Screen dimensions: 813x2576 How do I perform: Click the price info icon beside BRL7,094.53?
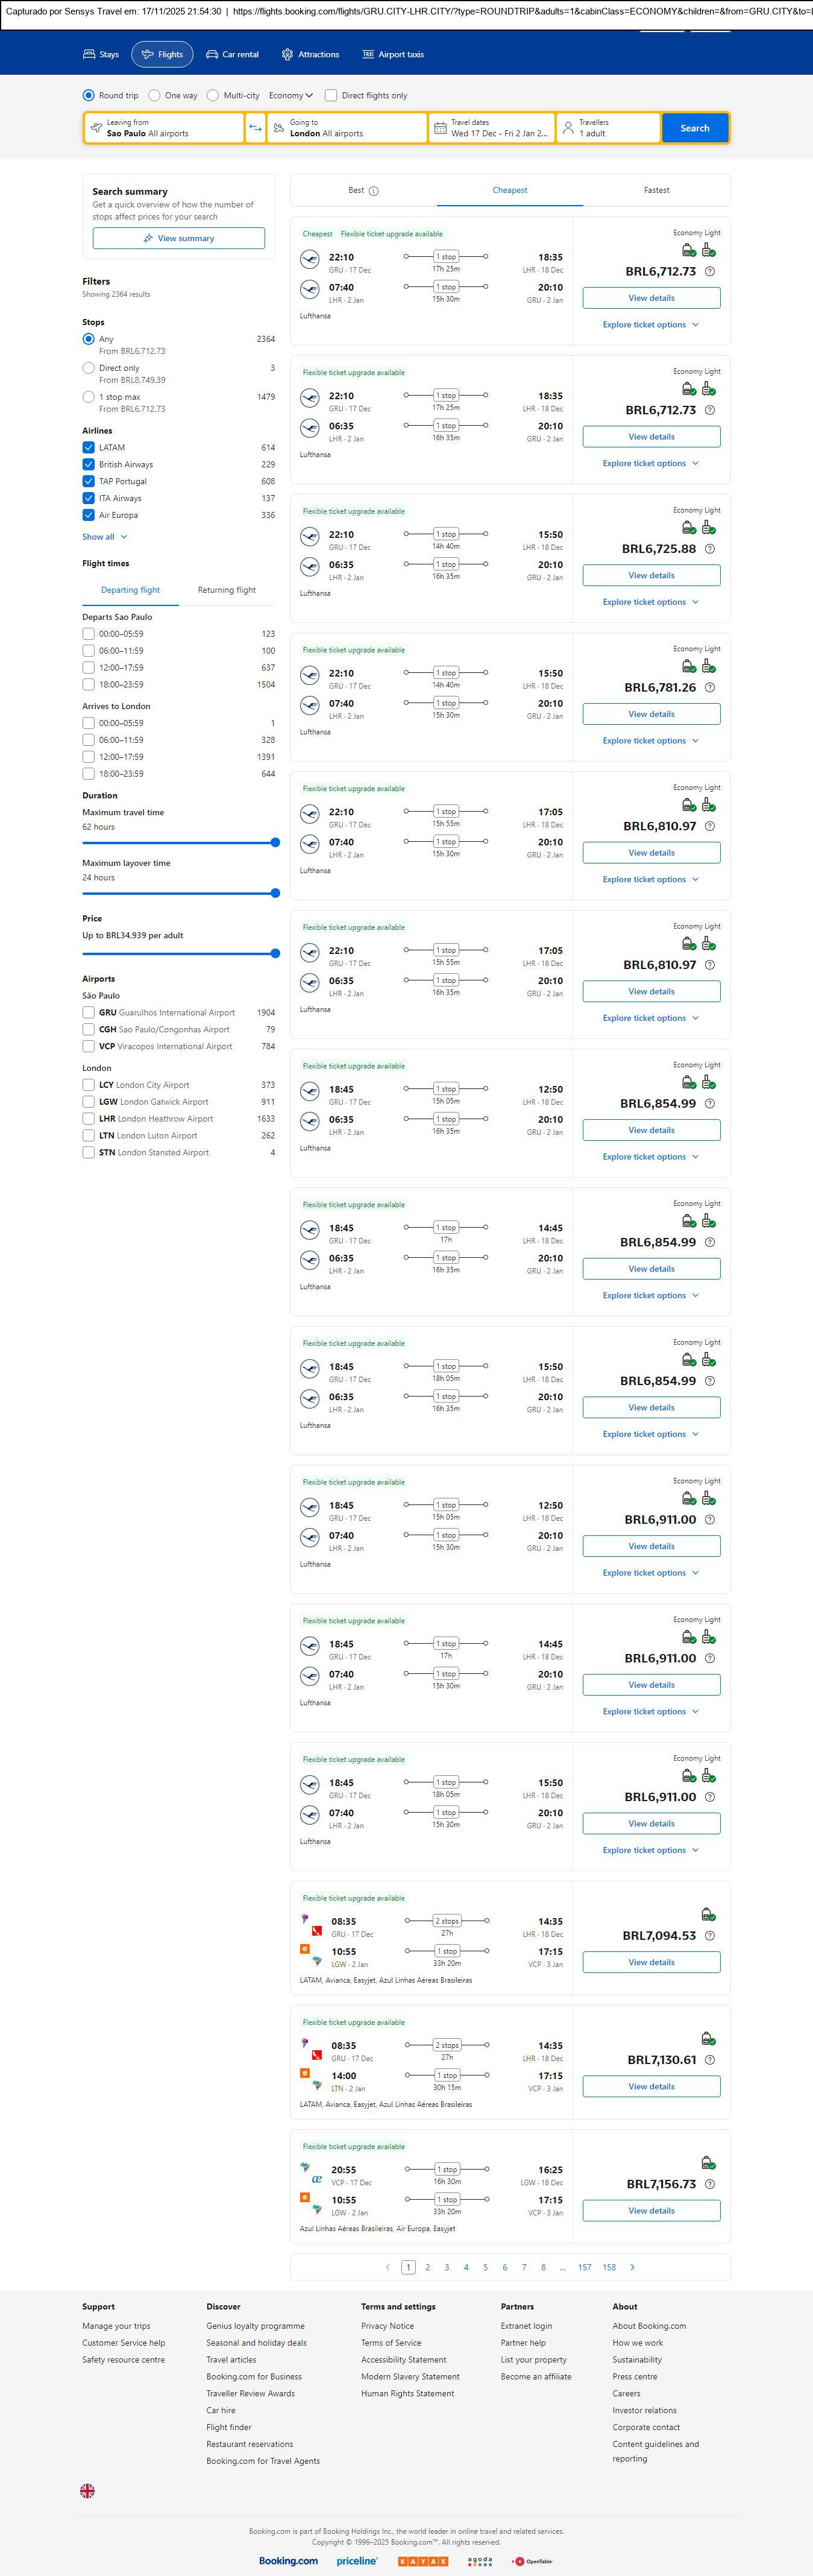(x=710, y=1936)
